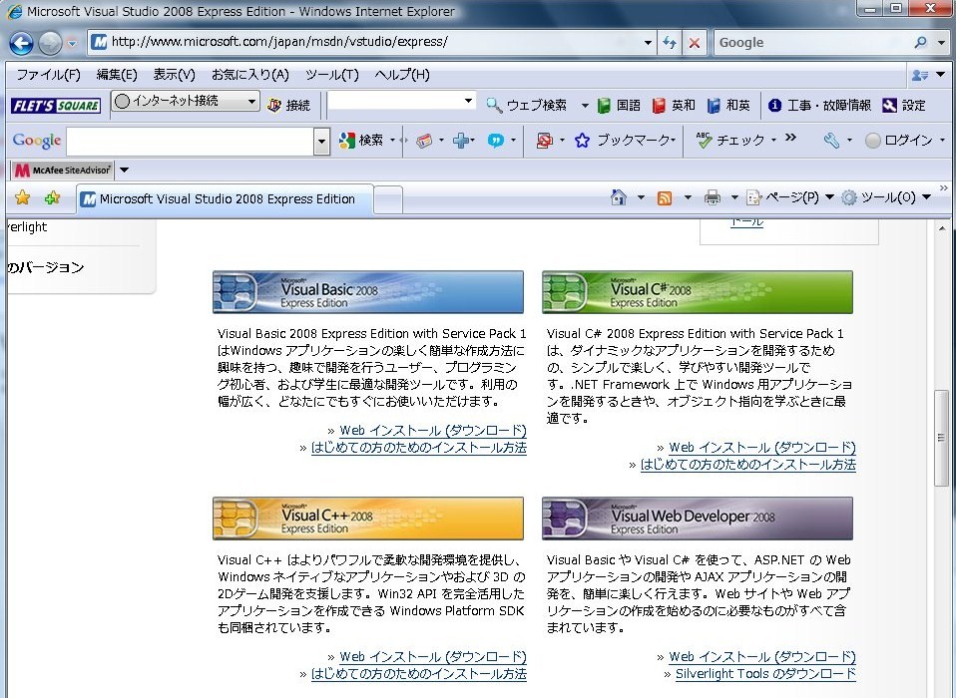Click the Home icon in command bar
Viewport: 956px width, 698px height.
tap(619, 197)
